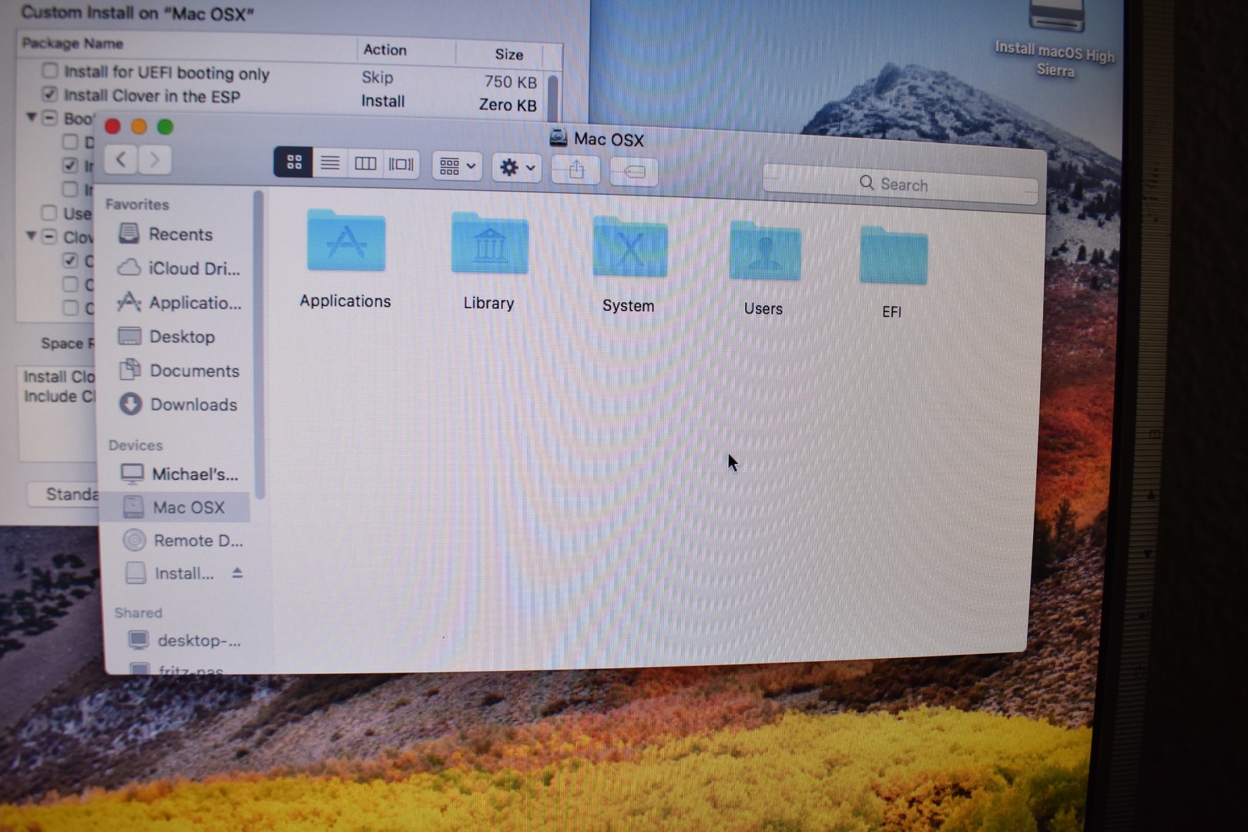Screen dimensions: 1248x832
Task: Toggle the Boot… group checkbox in installer
Action: (49, 118)
